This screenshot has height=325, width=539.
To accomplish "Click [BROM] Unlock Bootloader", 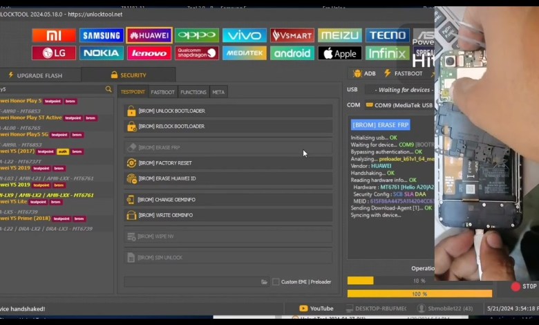I will 228,111.
